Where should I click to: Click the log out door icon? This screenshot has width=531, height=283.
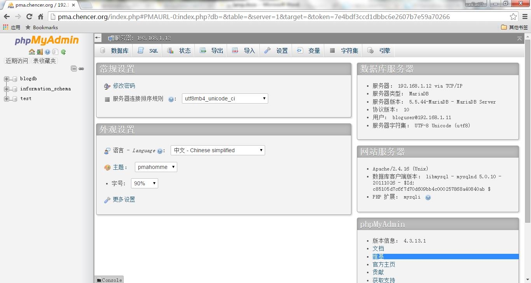tap(40, 52)
